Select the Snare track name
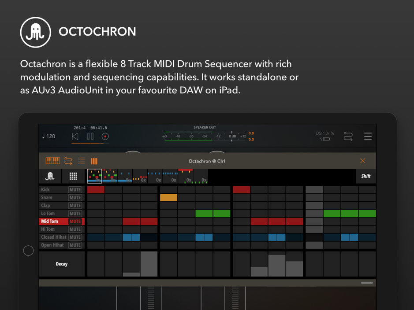The image size is (414, 310). pyautogui.click(x=47, y=197)
